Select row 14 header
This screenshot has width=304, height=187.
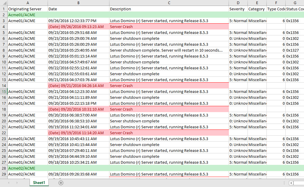tap(4, 86)
